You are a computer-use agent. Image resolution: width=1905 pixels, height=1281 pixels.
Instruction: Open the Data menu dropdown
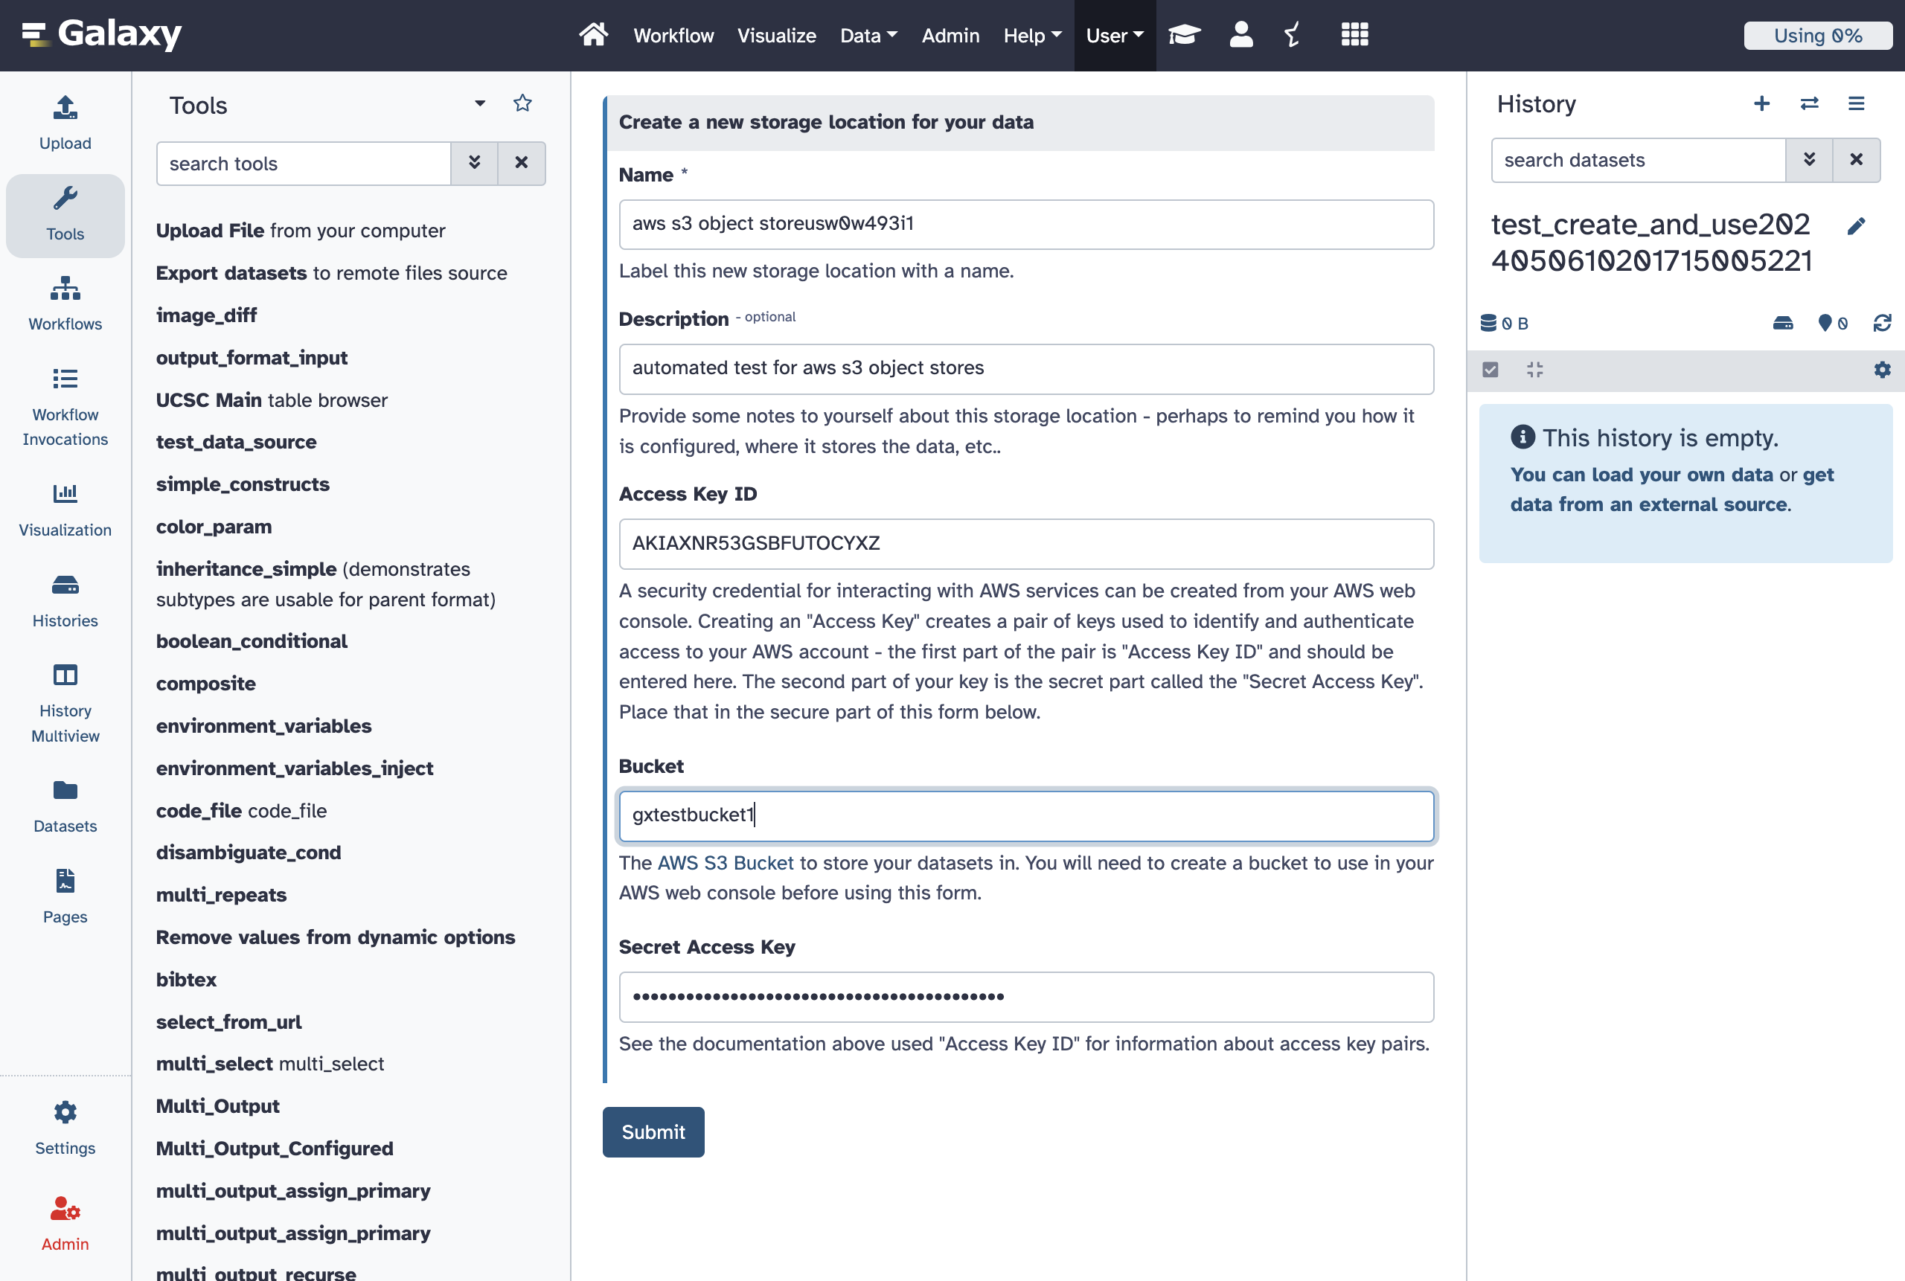click(868, 35)
